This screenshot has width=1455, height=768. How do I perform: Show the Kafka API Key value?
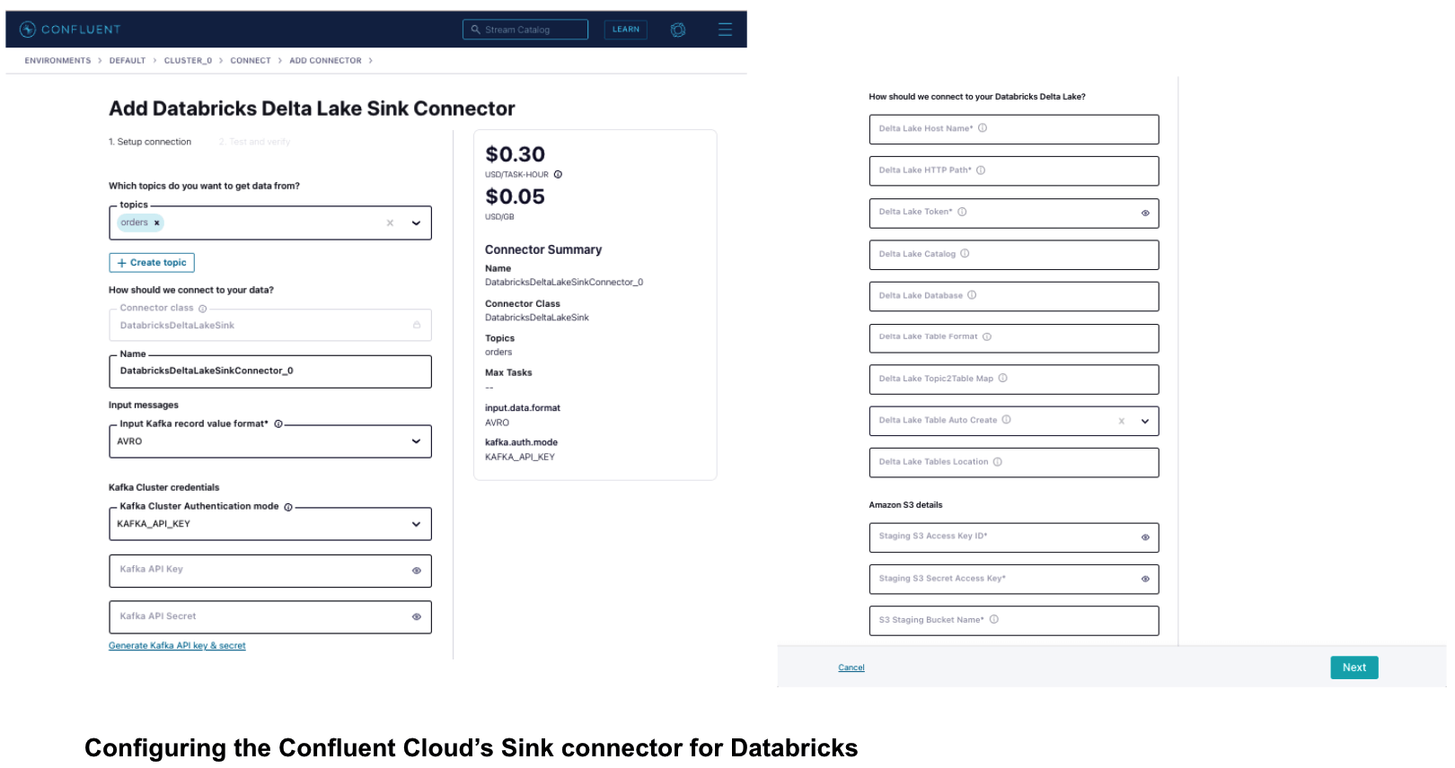pos(417,571)
